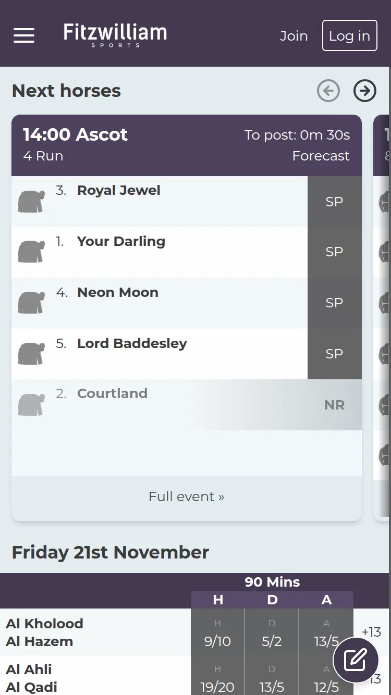Open the betslip pencil icon
This screenshot has width=391, height=695.
(356, 660)
